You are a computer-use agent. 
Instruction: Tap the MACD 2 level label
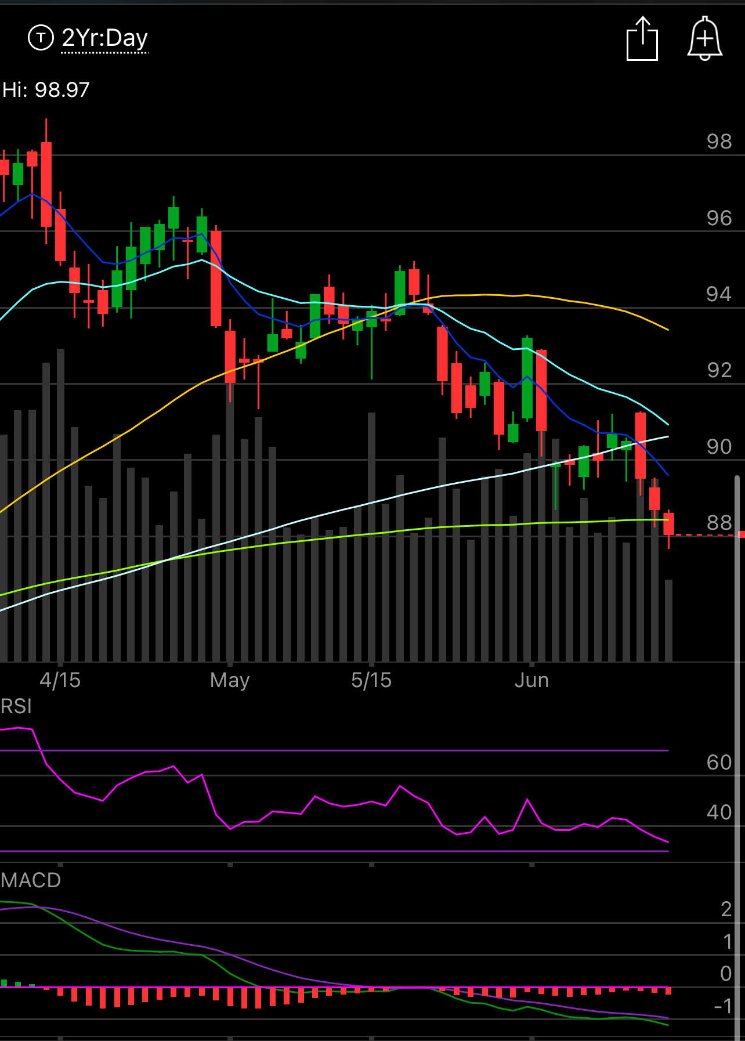click(726, 909)
